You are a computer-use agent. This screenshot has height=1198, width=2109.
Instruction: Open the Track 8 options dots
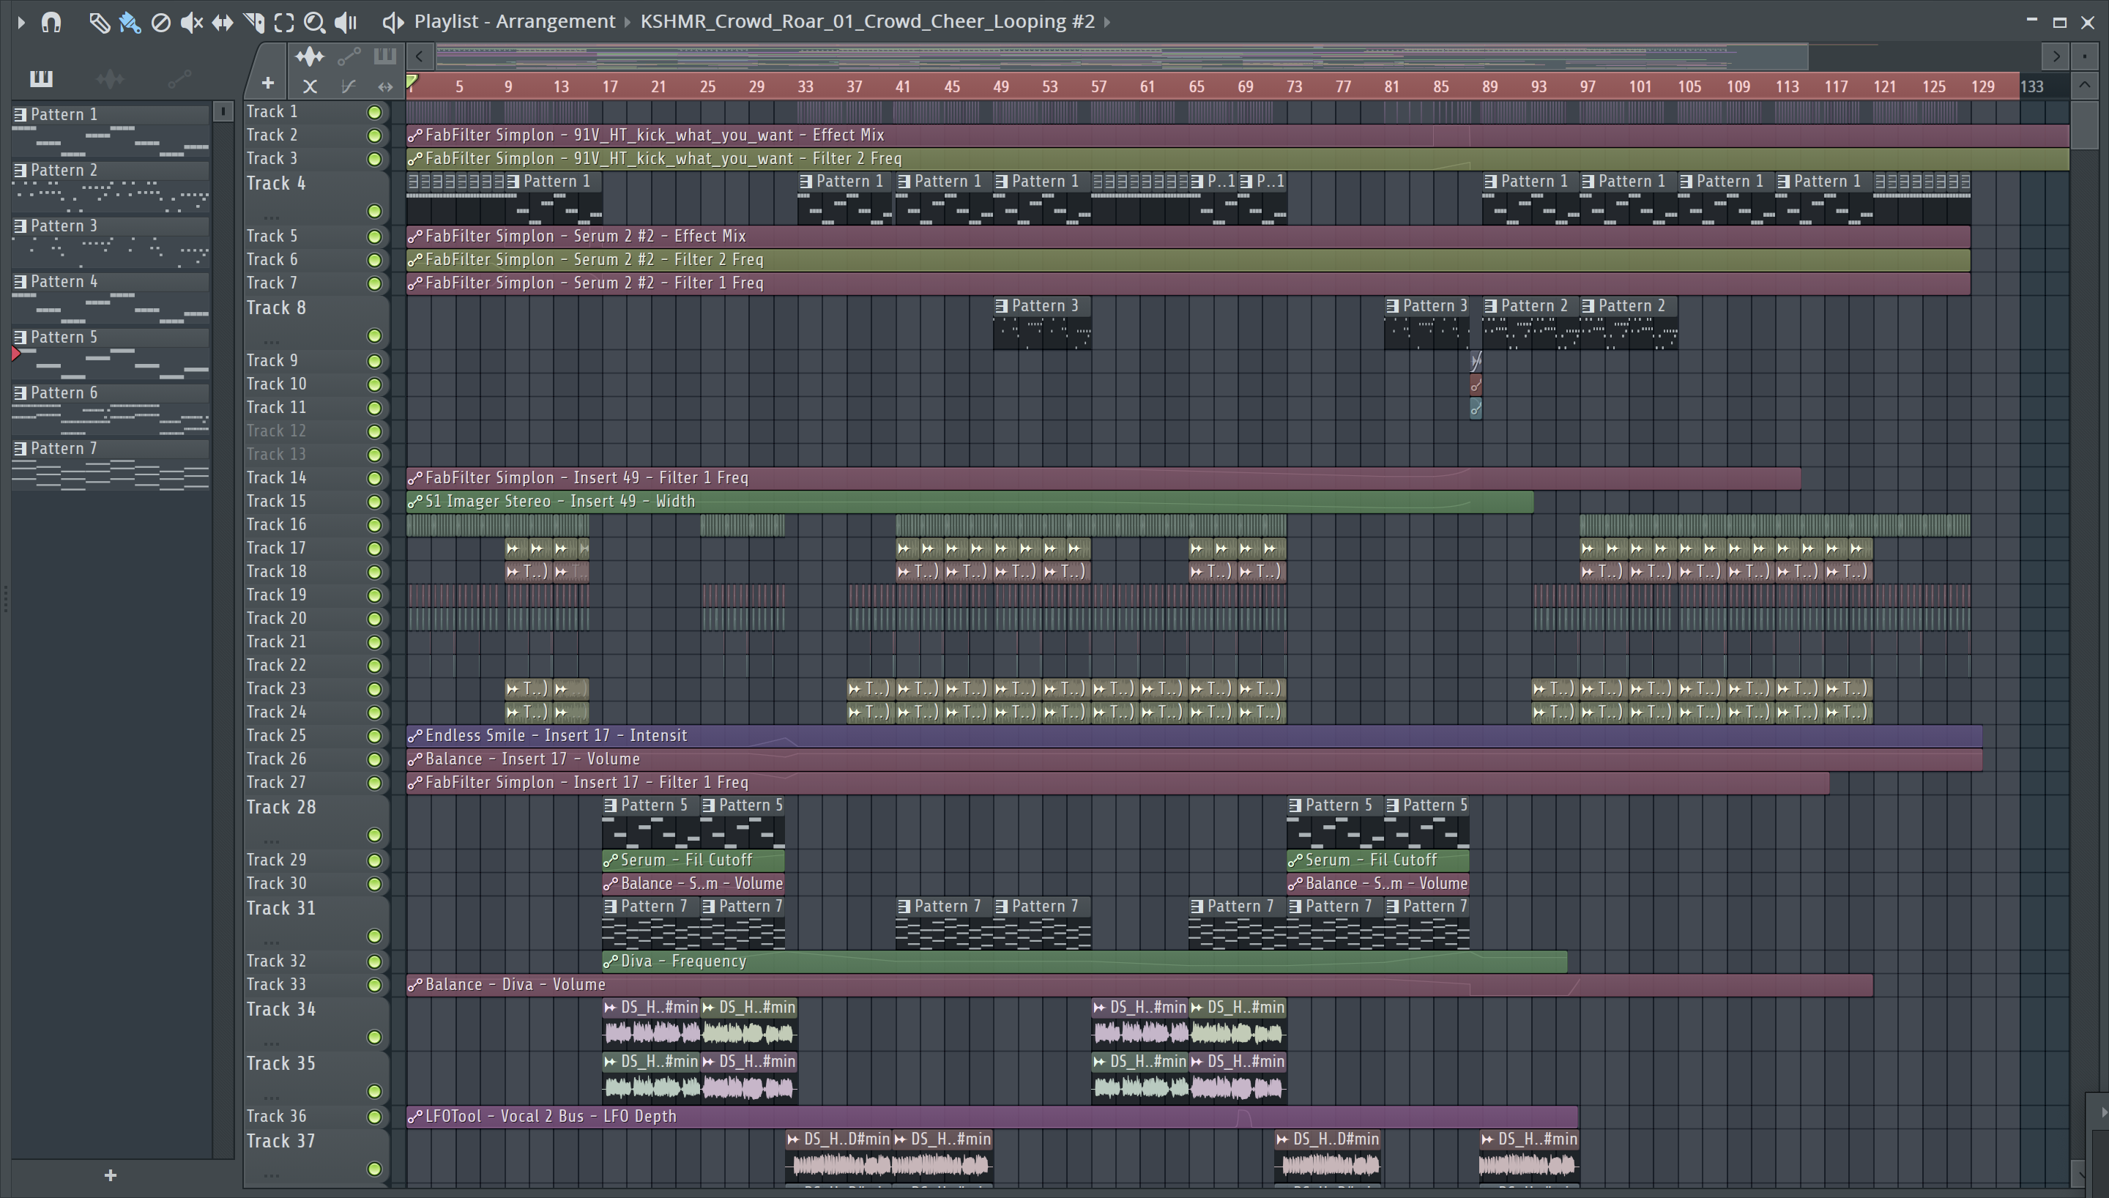[x=272, y=341]
